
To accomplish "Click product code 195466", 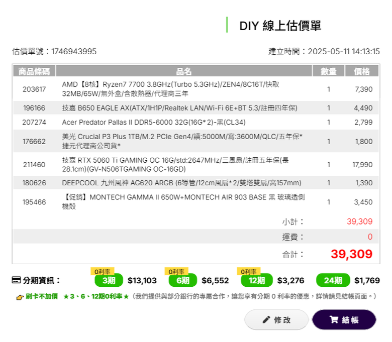I will click(x=34, y=202).
